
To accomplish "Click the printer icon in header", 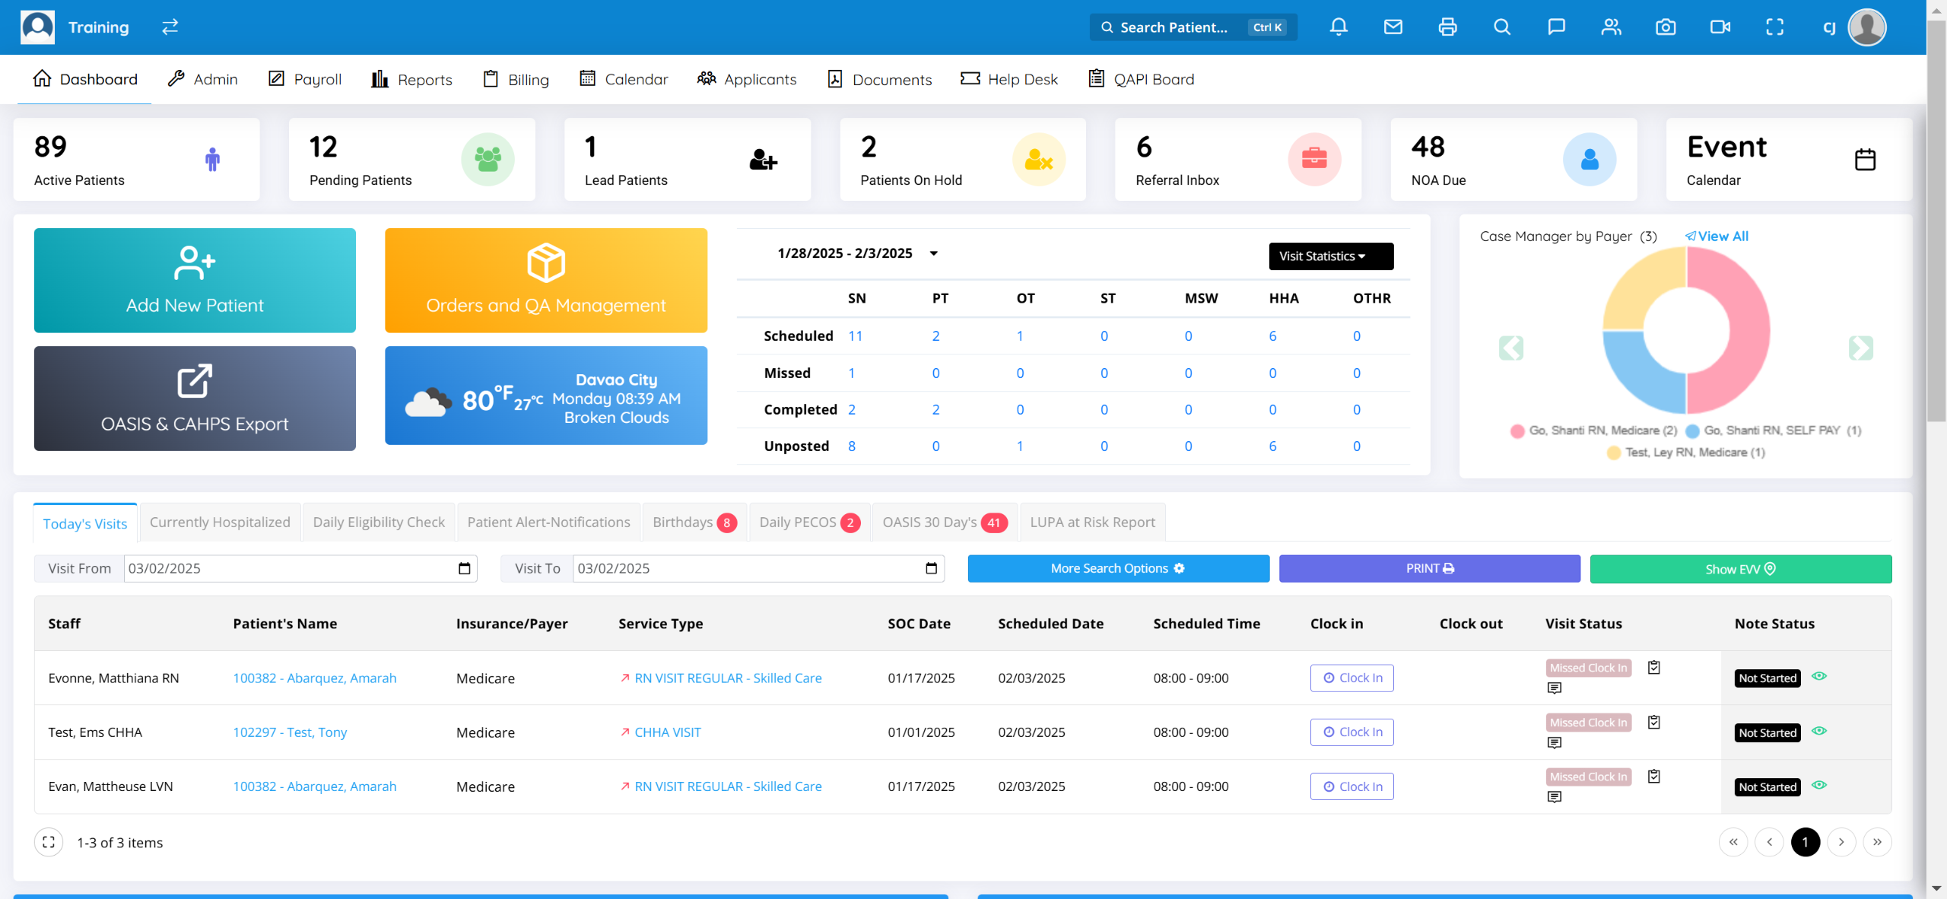I will click(x=1447, y=27).
